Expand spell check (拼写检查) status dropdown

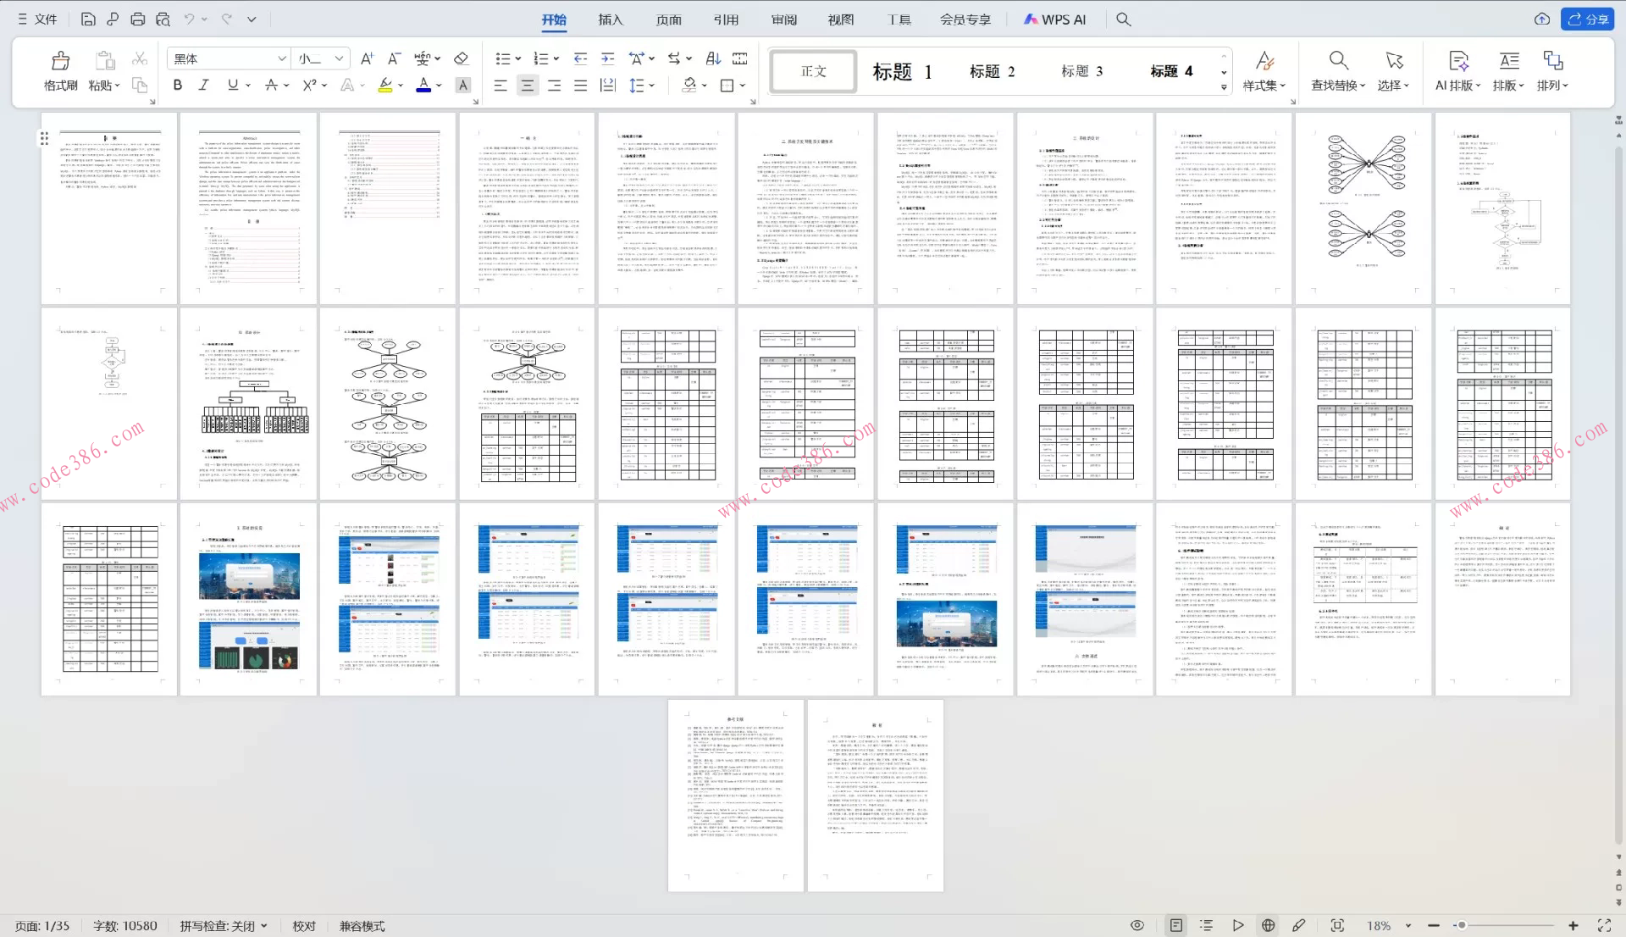point(264,926)
